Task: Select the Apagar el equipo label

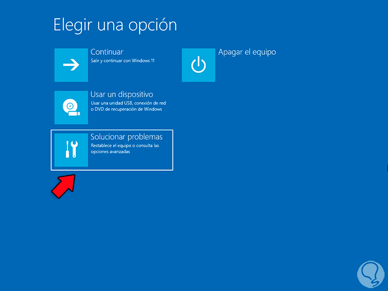Action: pyautogui.click(x=247, y=52)
